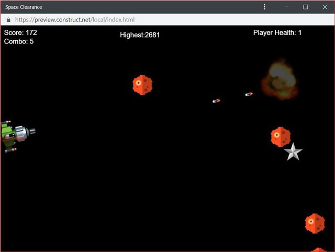
Task: Click the asteroid near the Highest score
Action: pyautogui.click(x=142, y=85)
